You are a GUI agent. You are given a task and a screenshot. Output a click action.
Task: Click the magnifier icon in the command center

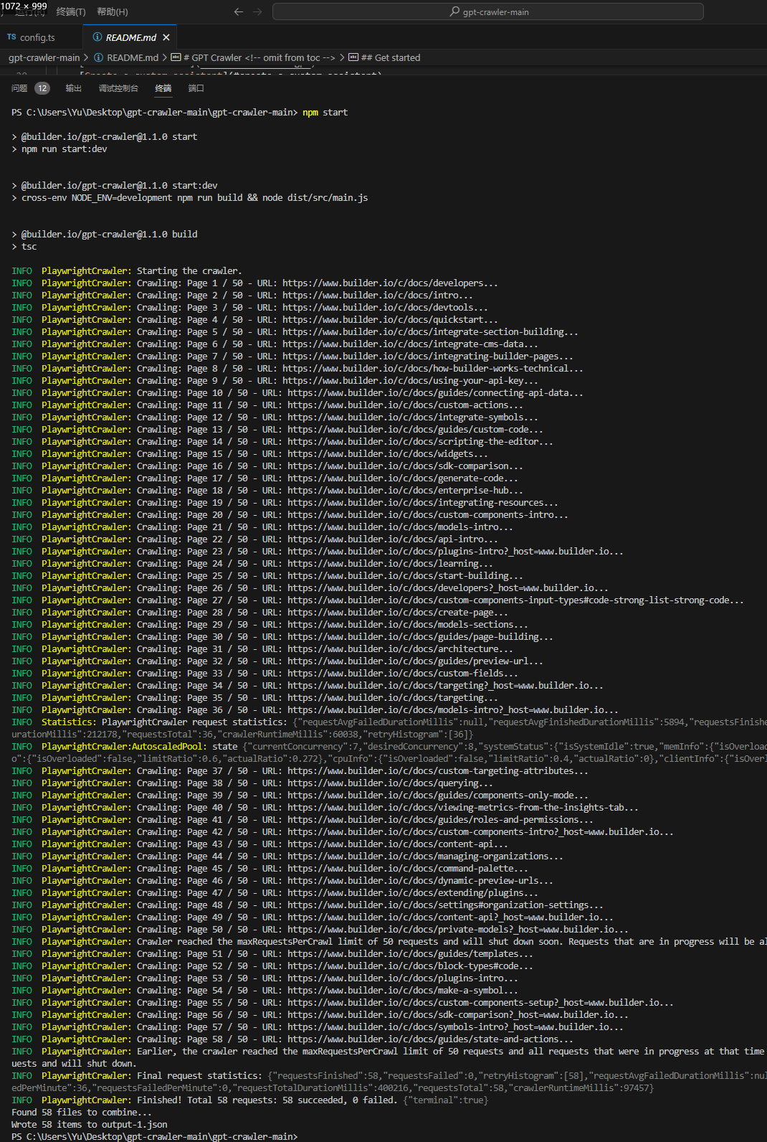[x=454, y=11]
